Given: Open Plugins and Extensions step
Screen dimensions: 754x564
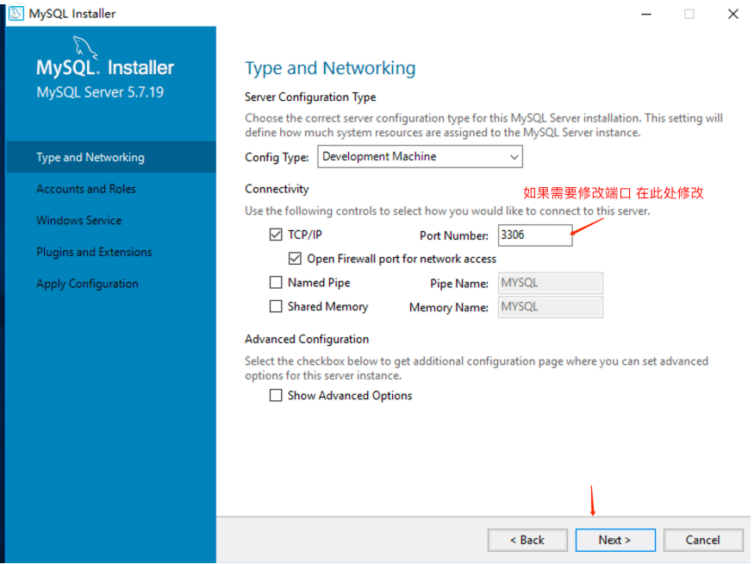Looking at the screenshot, I should coord(94,252).
